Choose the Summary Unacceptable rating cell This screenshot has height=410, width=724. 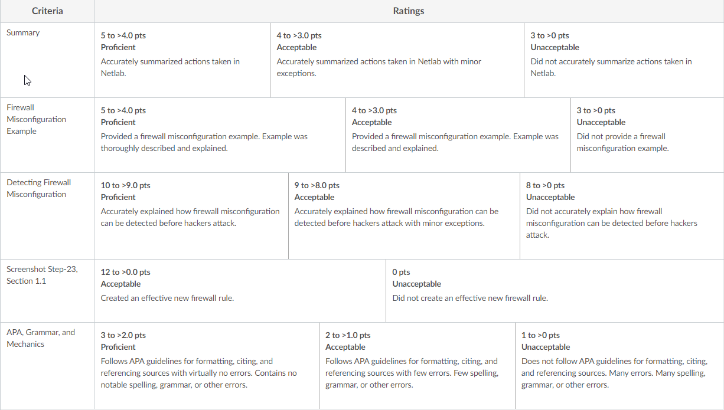(624, 60)
